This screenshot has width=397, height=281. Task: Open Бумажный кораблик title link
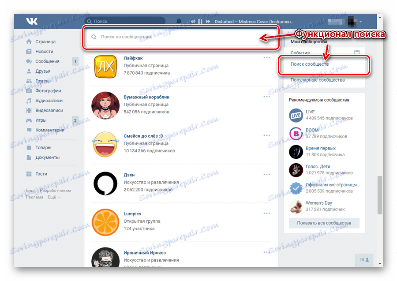click(x=146, y=97)
